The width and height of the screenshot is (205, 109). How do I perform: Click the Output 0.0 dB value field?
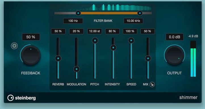click(x=175, y=37)
